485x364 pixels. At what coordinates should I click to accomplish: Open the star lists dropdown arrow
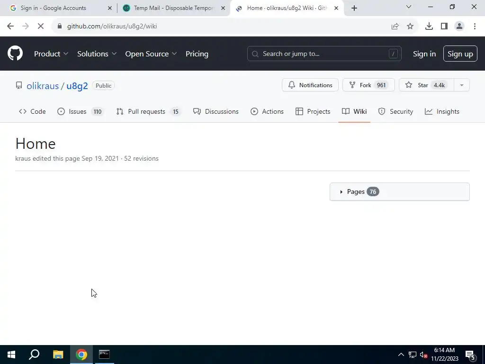point(461,85)
